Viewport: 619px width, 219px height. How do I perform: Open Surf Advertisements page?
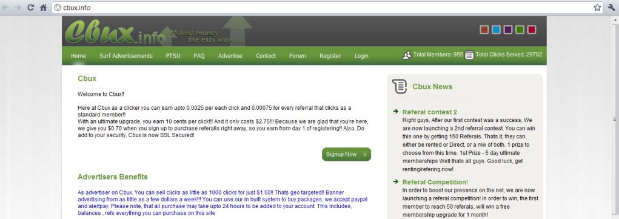pos(126,56)
